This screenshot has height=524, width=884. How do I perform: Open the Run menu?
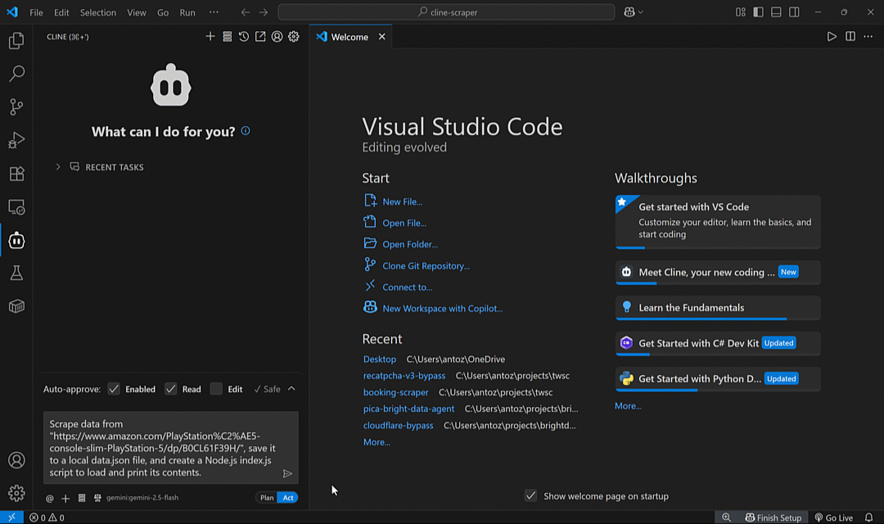187,11
